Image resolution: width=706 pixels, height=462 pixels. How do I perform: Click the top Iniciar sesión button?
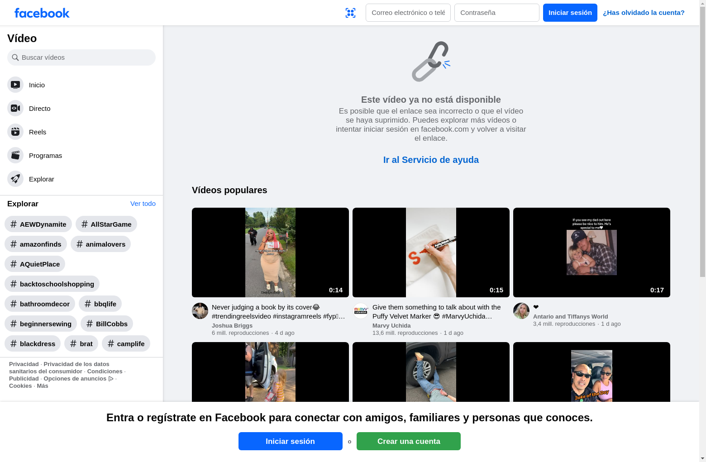tap(570, 13)
